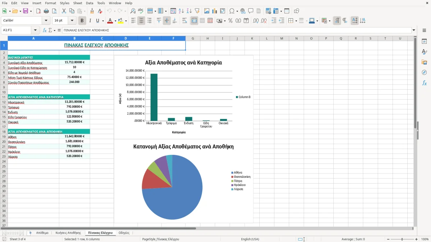
Task: Open the sidebar Navigator compass icon
Action: tap(424, 72)
